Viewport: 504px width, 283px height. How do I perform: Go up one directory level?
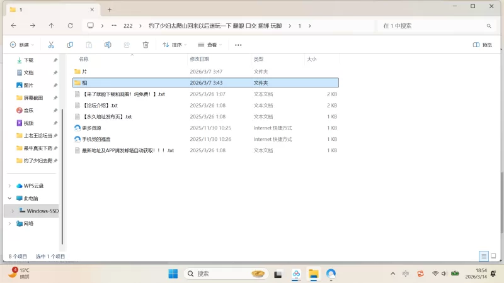(51, 26)
